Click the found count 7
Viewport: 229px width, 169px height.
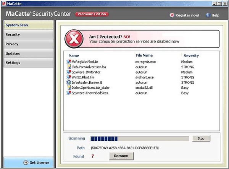pos(93,156)
